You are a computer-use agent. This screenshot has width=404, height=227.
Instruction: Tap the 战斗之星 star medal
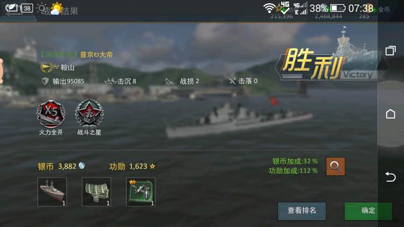[89, 113]
